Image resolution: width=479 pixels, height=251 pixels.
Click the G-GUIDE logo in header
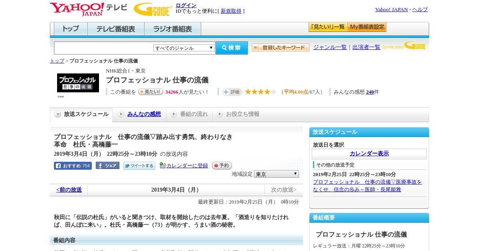153,9
